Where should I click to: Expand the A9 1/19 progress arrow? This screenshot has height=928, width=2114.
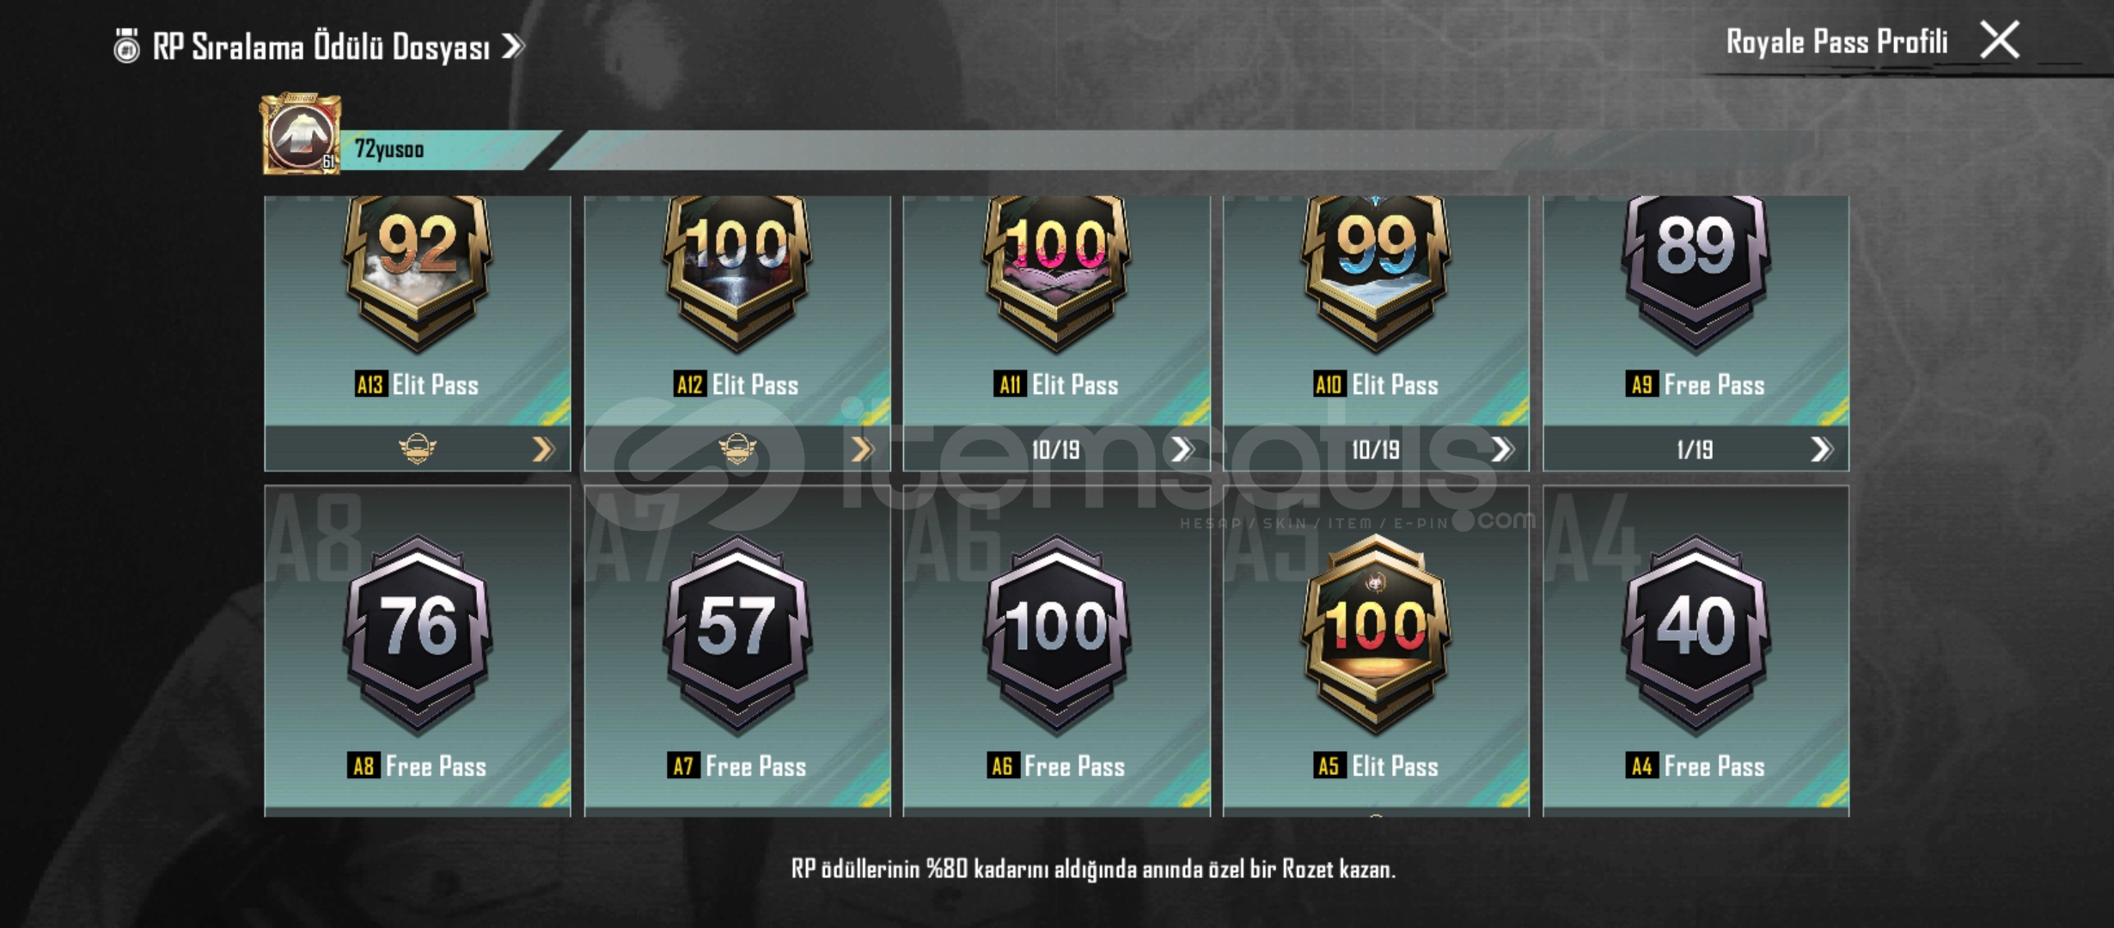pyautogui.click(x=1822, y=449)
